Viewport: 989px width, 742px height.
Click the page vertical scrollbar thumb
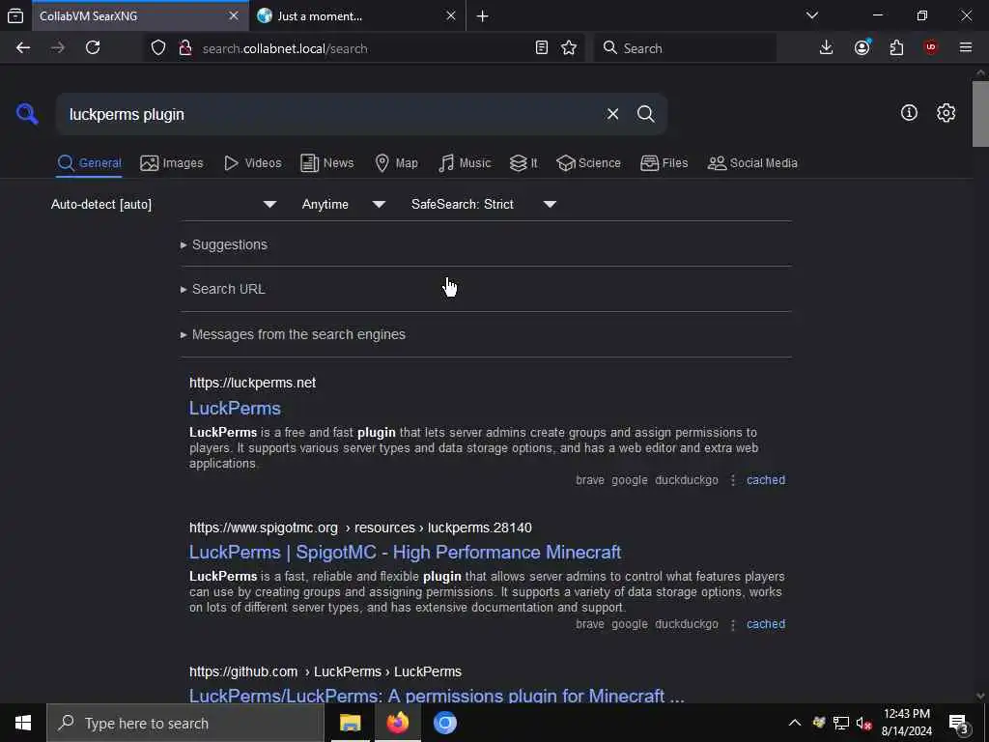click(980, 114)
